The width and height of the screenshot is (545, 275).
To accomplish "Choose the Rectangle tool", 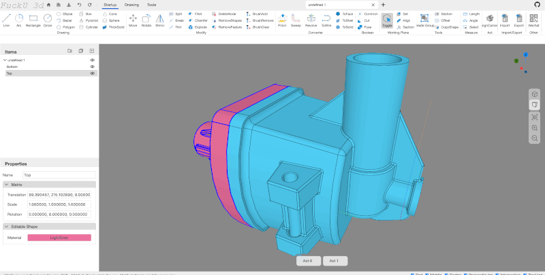I will coord(33,20).
